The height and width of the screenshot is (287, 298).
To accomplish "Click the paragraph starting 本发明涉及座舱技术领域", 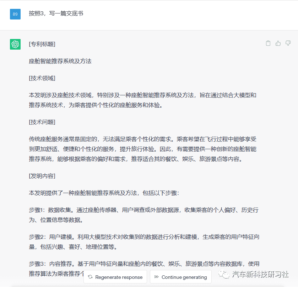I will [142, 100].
